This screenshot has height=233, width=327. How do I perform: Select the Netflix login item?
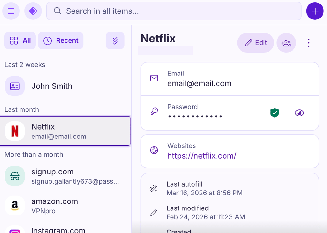[x=65, y=131]
